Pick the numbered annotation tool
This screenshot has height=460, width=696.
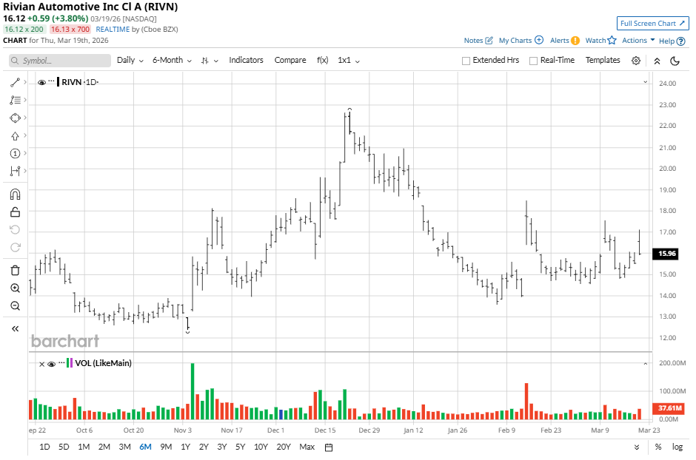tap(15, 153)
